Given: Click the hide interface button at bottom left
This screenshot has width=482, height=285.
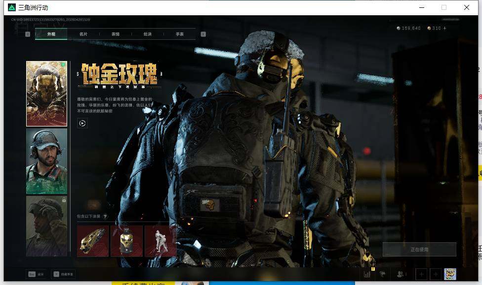Looking at the screenshot, I should 63,274.
